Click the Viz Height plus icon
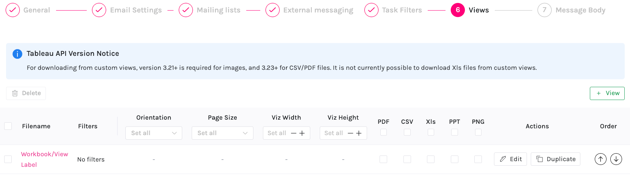The width and height of the screenshot is (630, 177). click(359, 133)
